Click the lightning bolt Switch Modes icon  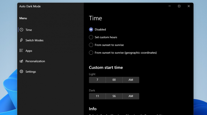point(21,40)
